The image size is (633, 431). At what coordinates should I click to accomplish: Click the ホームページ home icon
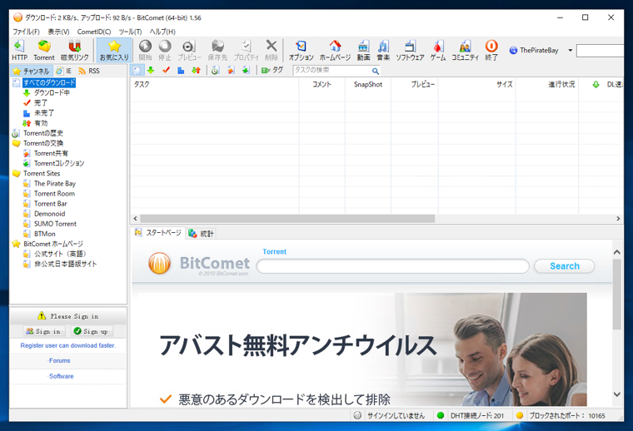335,51
